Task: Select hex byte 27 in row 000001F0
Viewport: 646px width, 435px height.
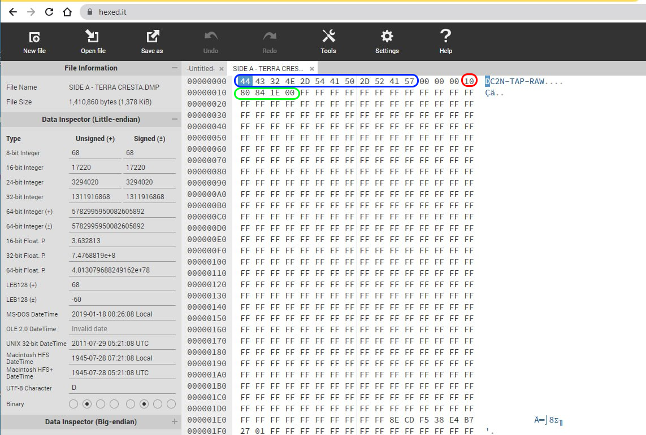Action: coord(245,431)
